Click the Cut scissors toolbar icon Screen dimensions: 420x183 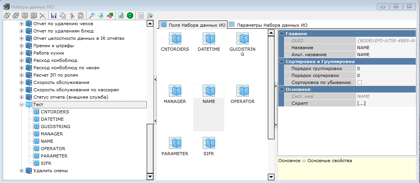pos(72,15)
